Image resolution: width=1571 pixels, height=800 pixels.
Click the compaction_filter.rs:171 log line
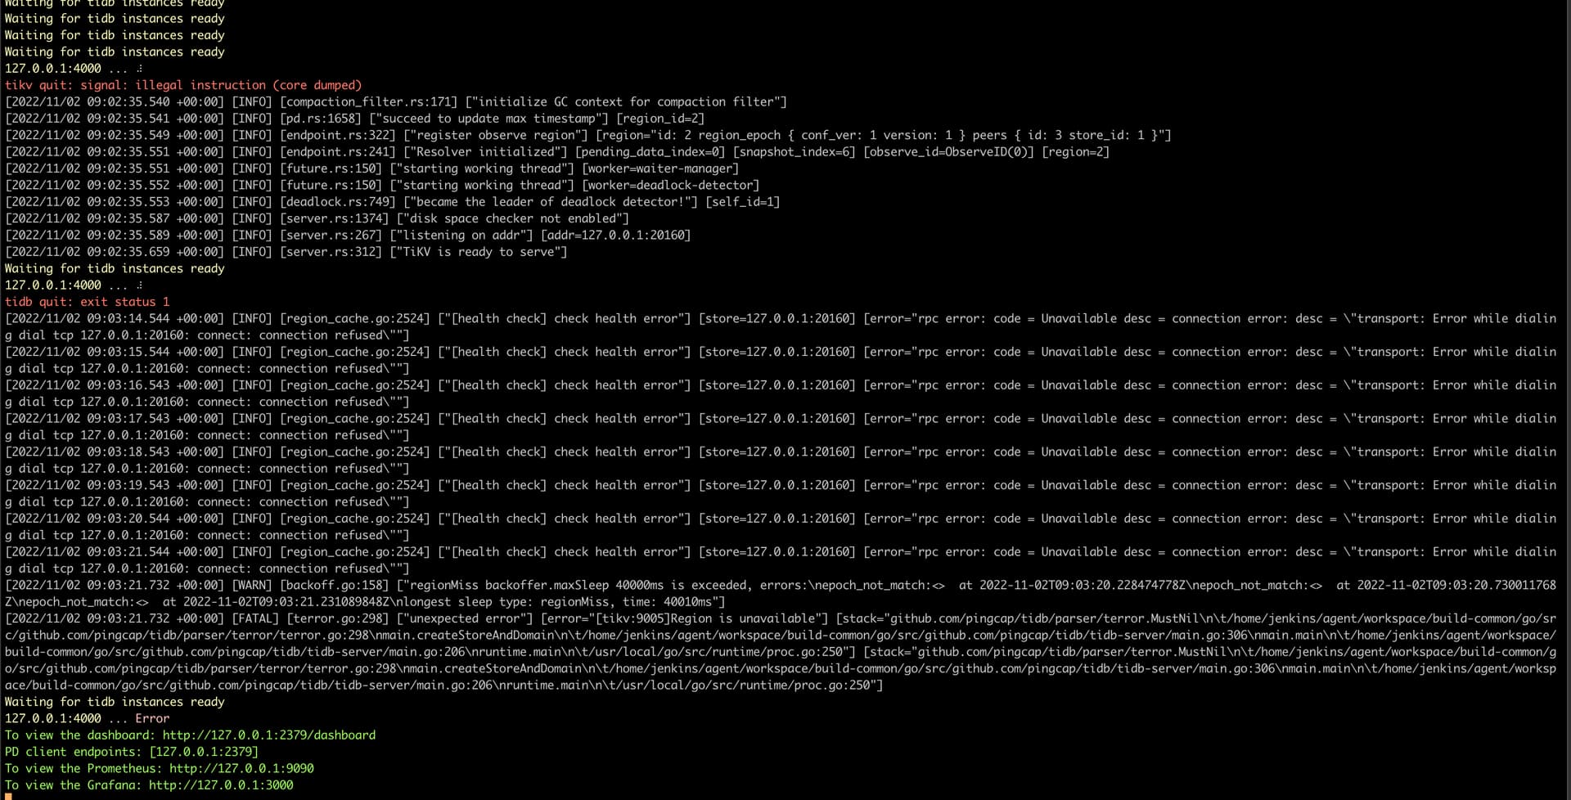(396, 102)
